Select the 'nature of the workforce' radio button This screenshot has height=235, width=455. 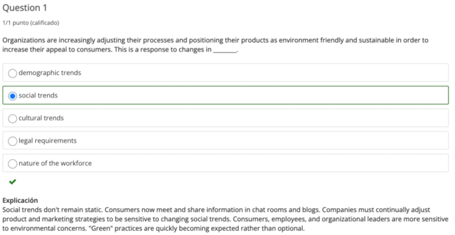tap(13, 163)
